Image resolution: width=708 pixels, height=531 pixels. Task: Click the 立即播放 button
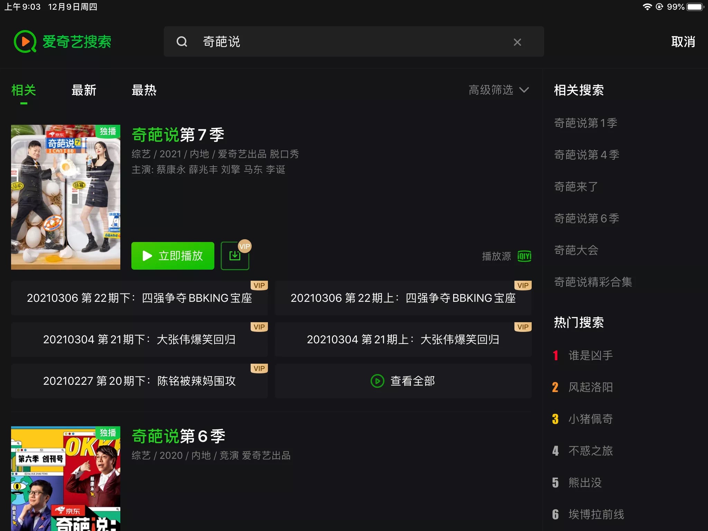coord(173,256)
